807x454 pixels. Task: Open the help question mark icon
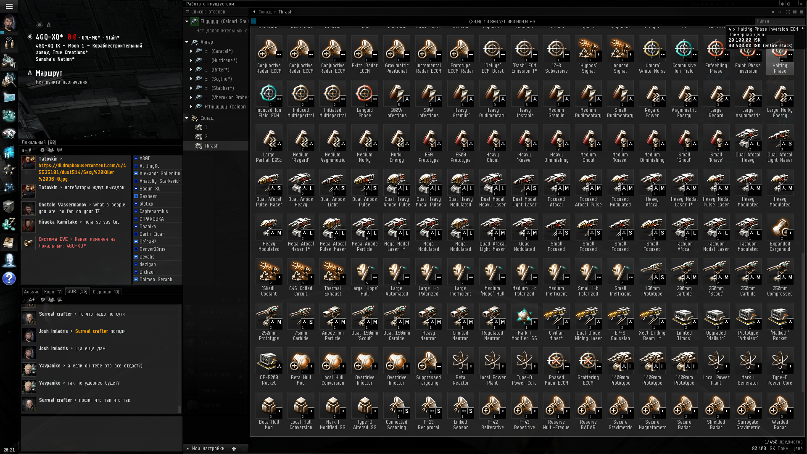coord(9,278)
